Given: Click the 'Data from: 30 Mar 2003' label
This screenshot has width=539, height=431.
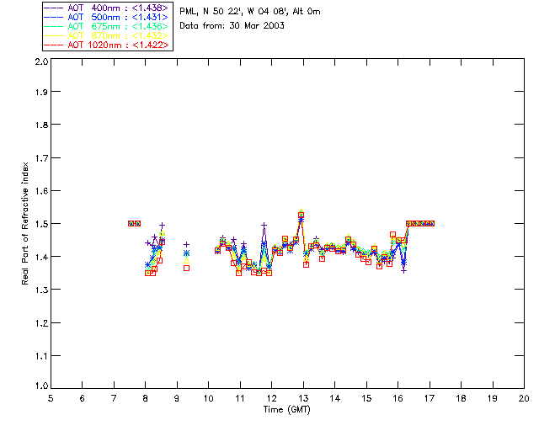Looking at the screenshot, I should click(232, 26).
